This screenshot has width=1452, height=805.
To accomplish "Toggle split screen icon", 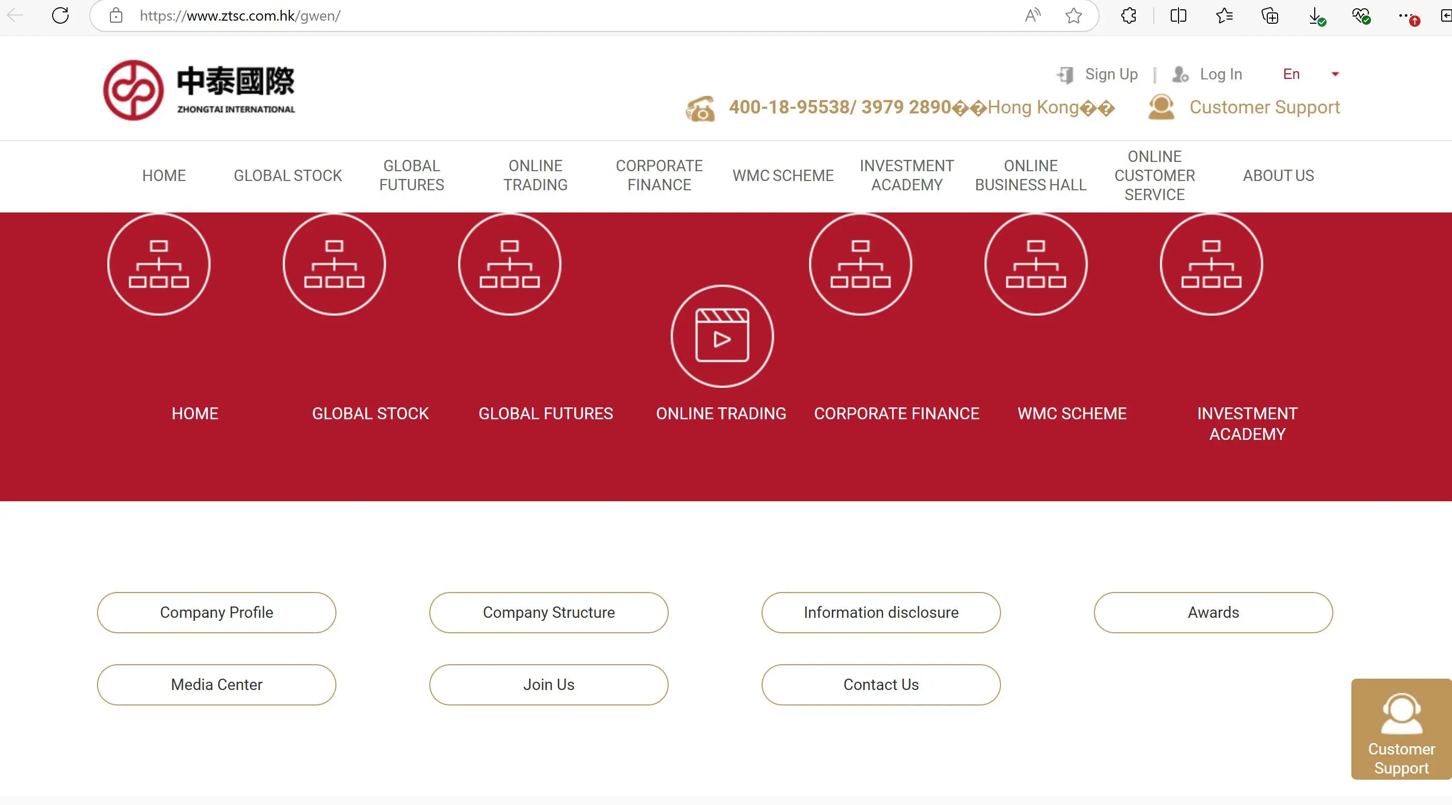I will [x=1179, y=15].
